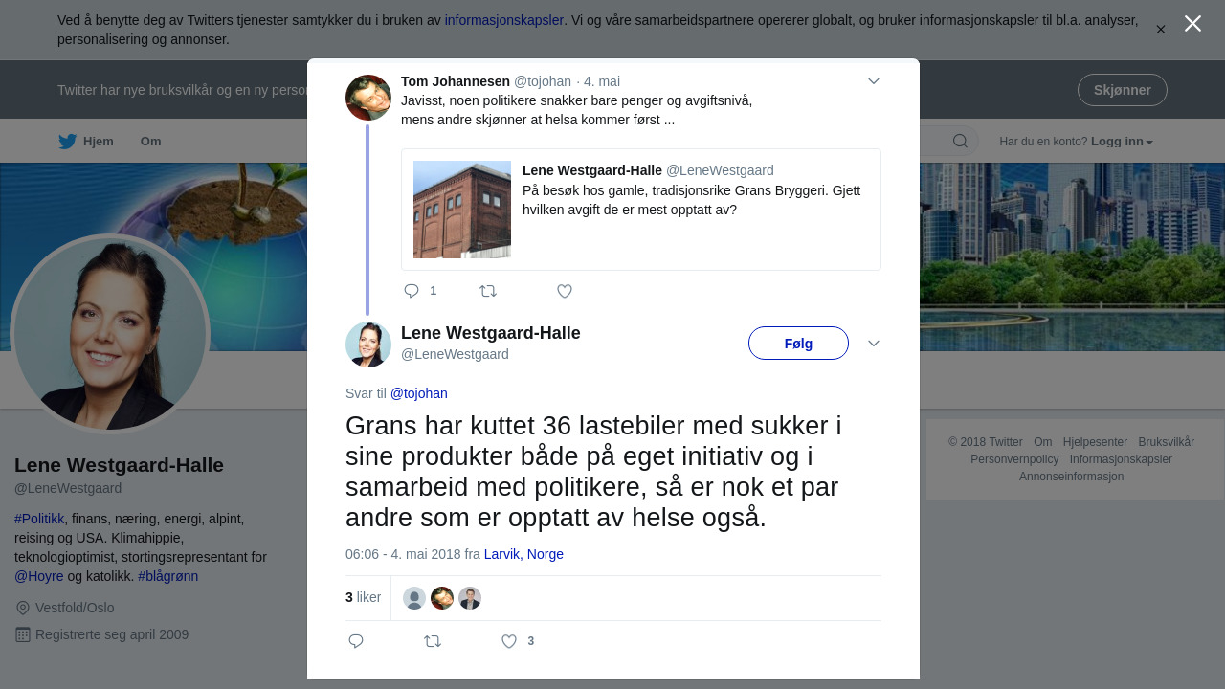The width and height of the screenshot is (1225, 689).
Task: Close the tweet overlay with large X
Action: pyautogui.click(x=1192, y=24)
